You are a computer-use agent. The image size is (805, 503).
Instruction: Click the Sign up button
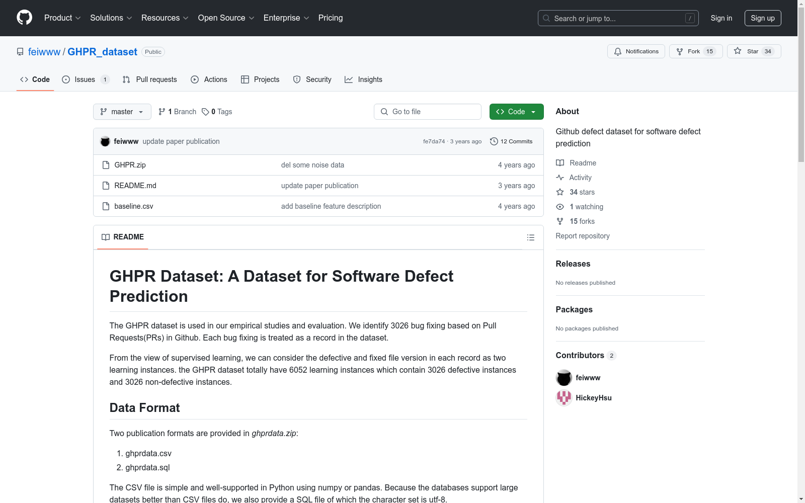point(763,18)
